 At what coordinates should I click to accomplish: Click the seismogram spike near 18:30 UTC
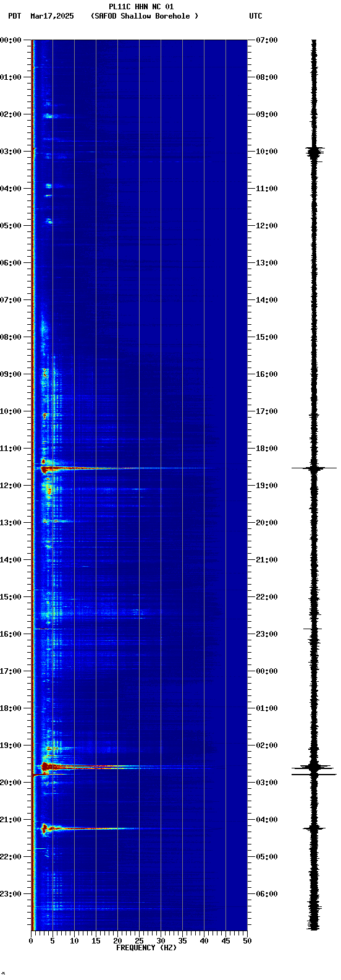(x=314, y=468)
